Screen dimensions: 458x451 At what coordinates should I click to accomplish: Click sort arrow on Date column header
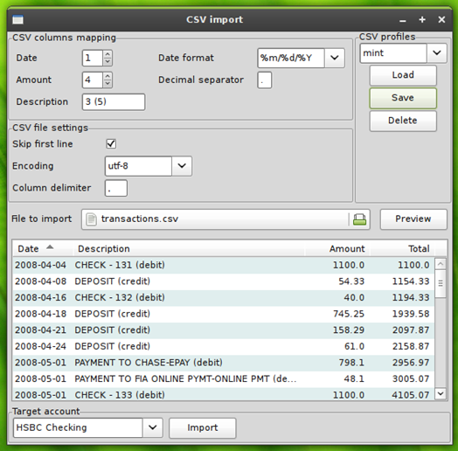click(x=50, y=247)
